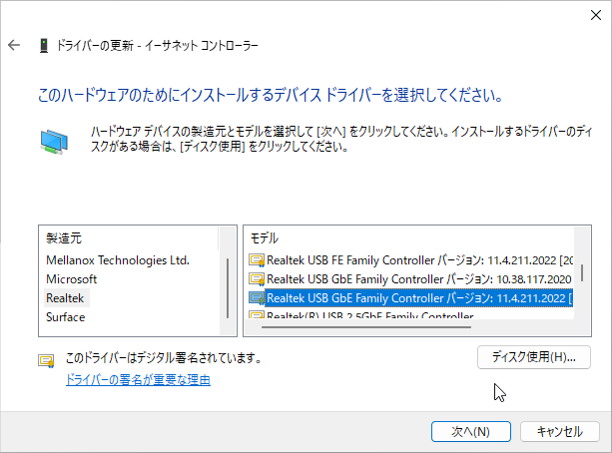This screenshot has width=612, height=453.
Task: Click the back arrow button
Action: point(14,46)
